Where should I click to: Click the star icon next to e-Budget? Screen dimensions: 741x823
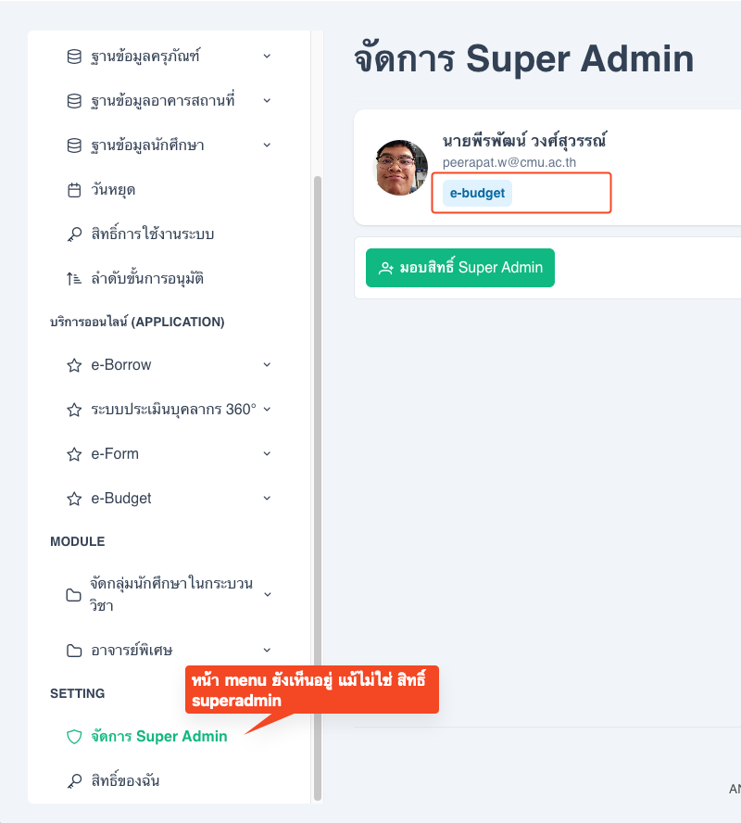pos(74,499)
